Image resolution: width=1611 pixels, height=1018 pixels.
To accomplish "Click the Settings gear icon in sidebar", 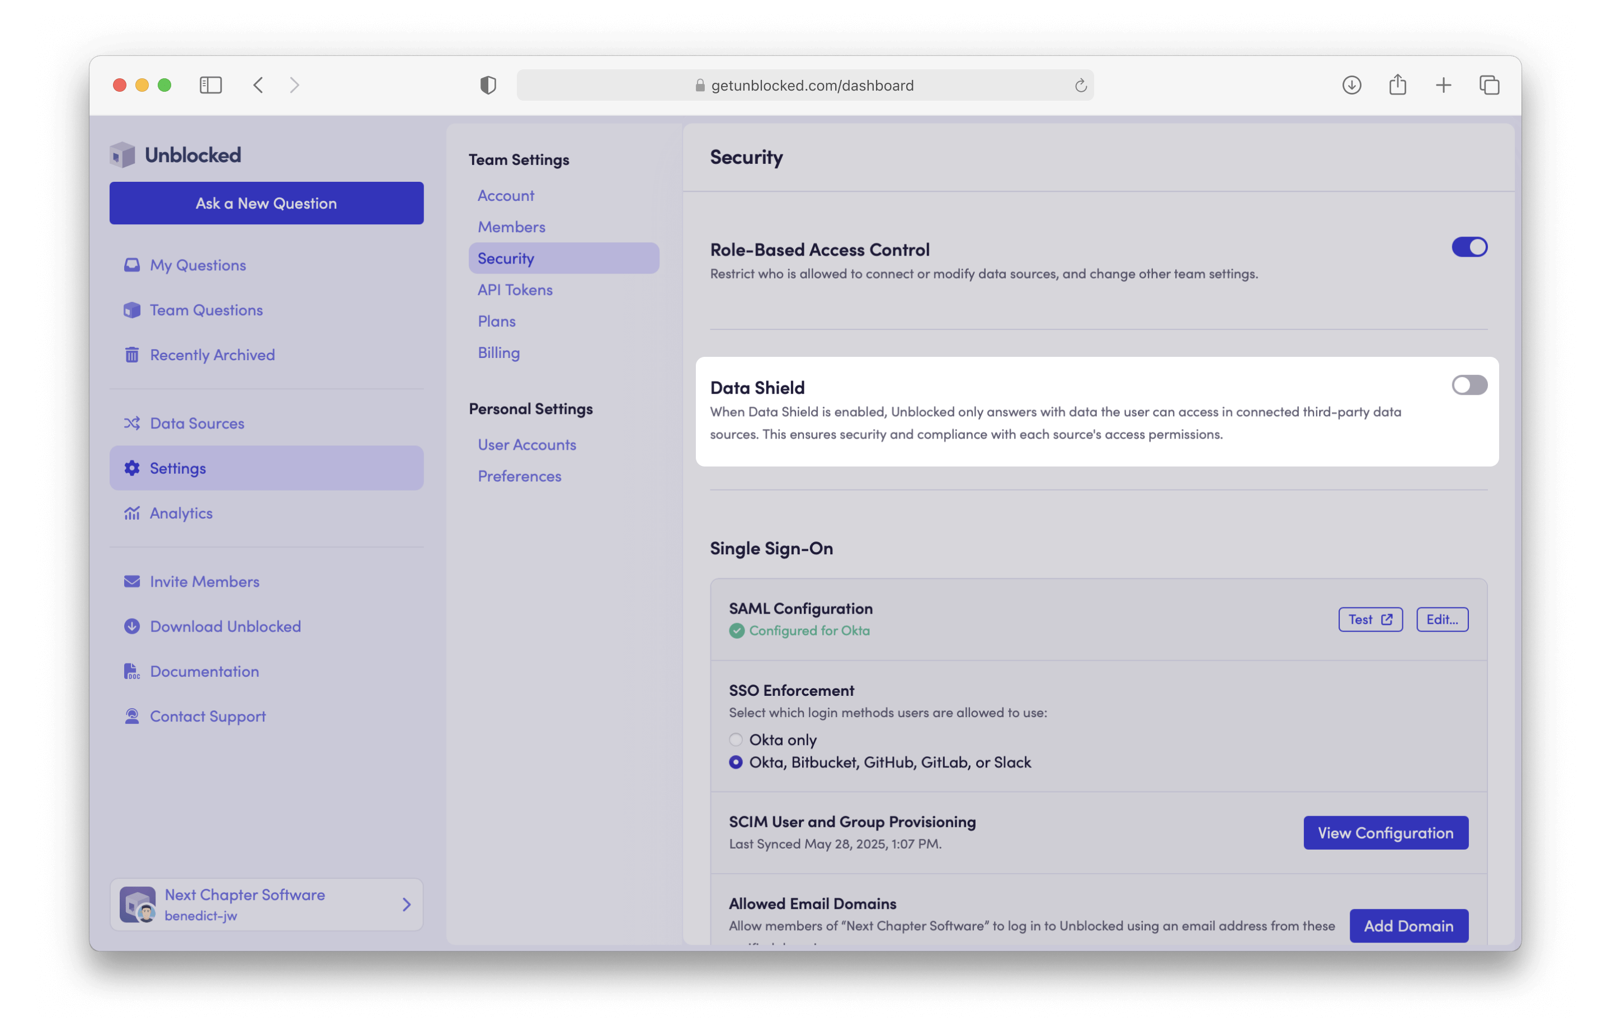I will coord(132,468).
